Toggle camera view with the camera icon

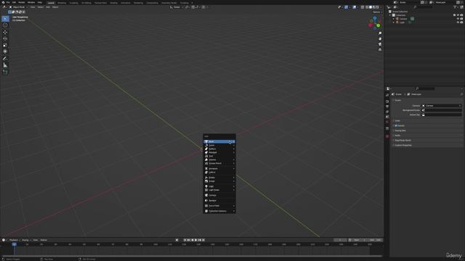click(x=380, y=44)
